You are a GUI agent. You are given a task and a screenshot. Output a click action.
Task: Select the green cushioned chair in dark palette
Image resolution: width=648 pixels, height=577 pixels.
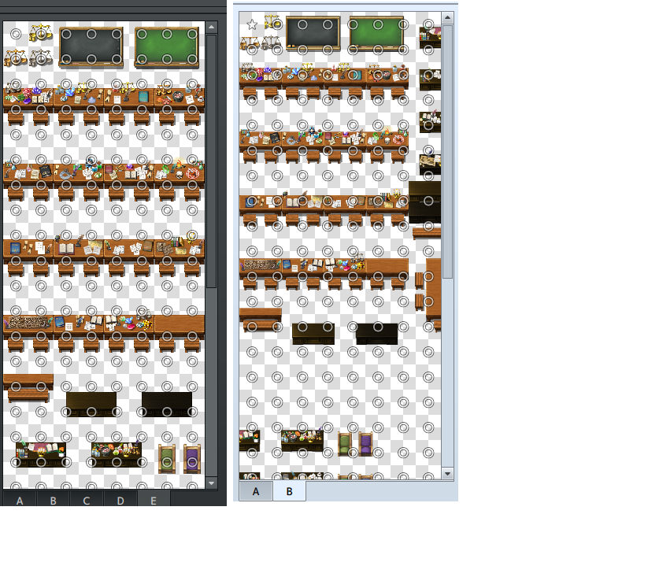(x=167, y=459)
